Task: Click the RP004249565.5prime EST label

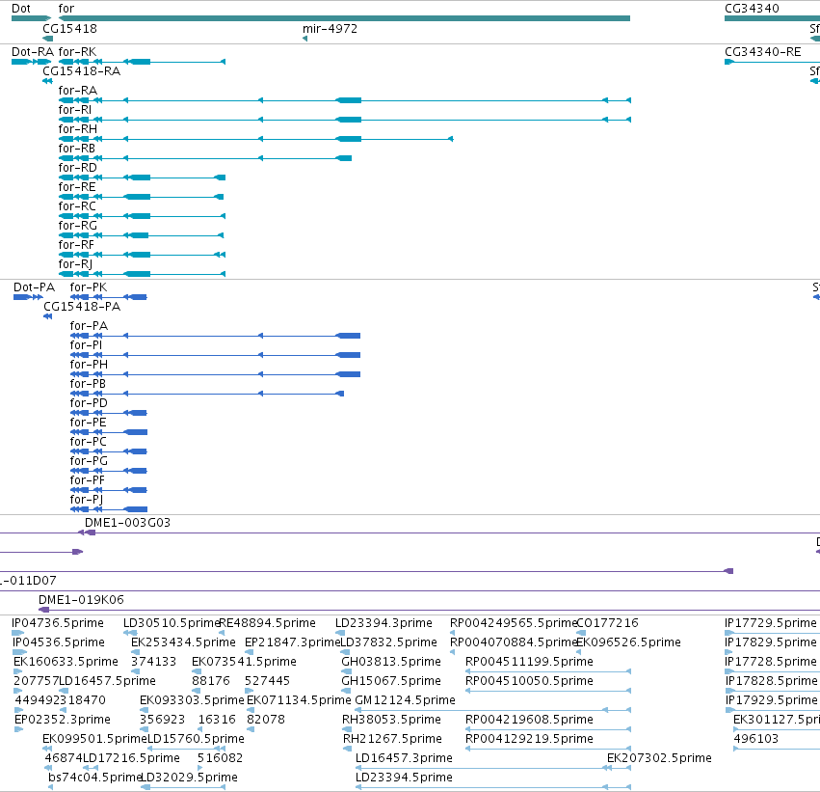Action: [x=513, y=623]
